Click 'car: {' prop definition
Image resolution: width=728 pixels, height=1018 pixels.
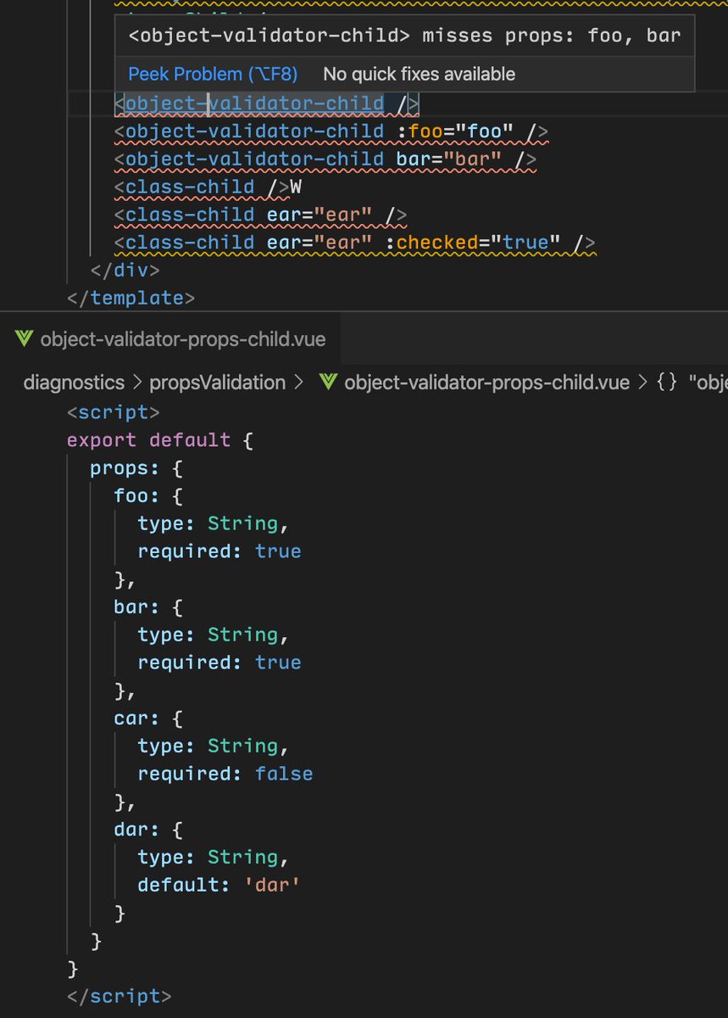tap(148, 719)
